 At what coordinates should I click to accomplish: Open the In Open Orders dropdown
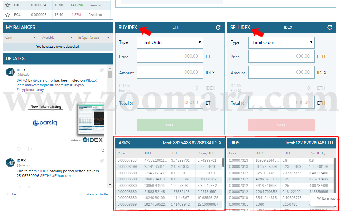pyautogui.click(x=108, y=38)
